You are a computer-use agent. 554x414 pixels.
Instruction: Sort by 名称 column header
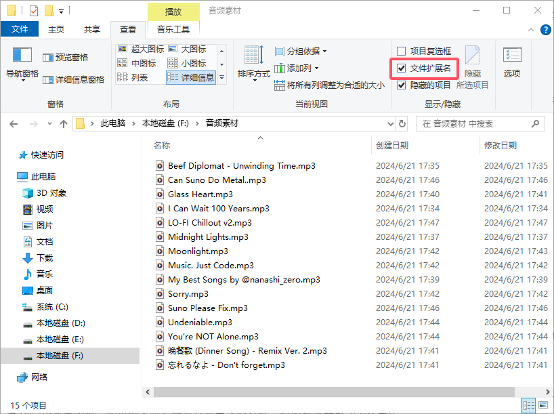(162, 145)
